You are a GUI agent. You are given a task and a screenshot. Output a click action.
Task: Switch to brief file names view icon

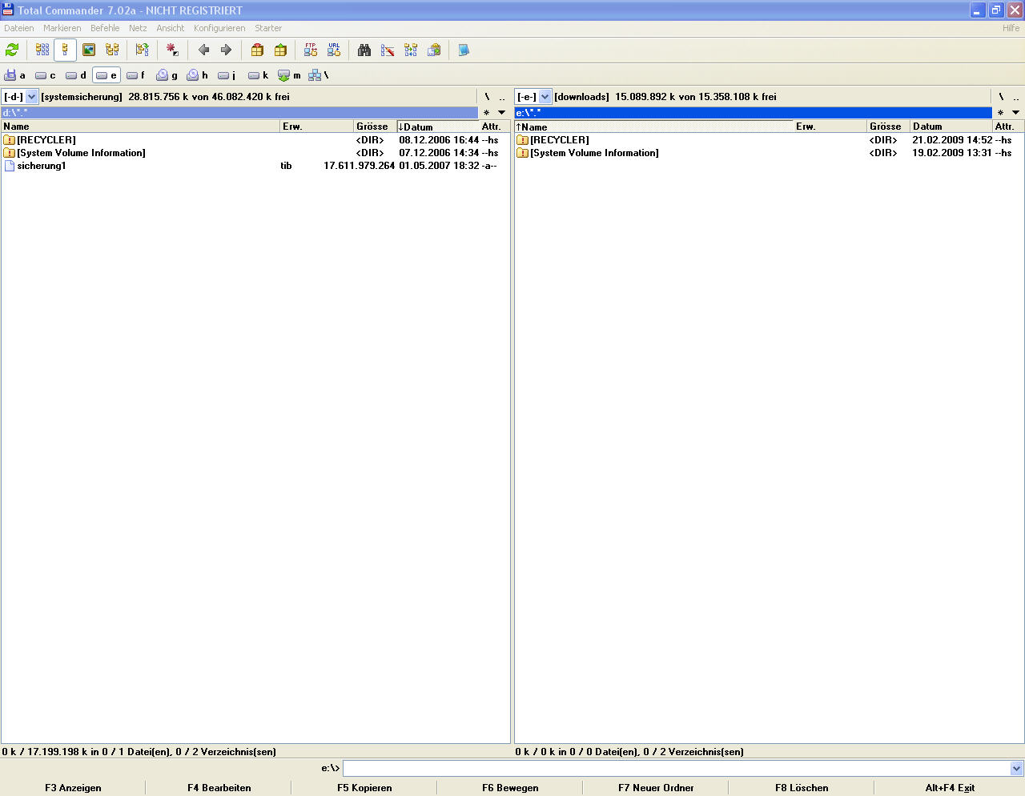click(x=42, y=50)
